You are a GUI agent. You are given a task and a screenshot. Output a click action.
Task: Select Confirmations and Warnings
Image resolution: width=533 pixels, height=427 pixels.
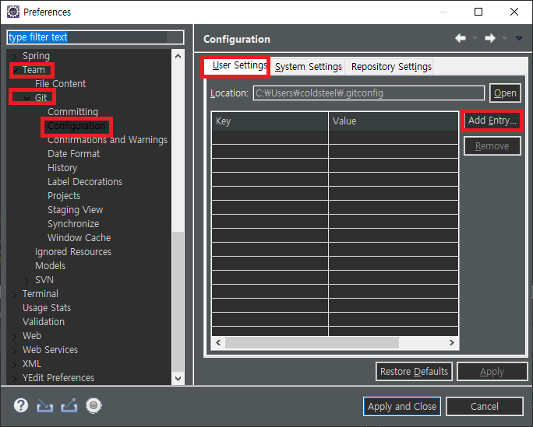(108, 140)
